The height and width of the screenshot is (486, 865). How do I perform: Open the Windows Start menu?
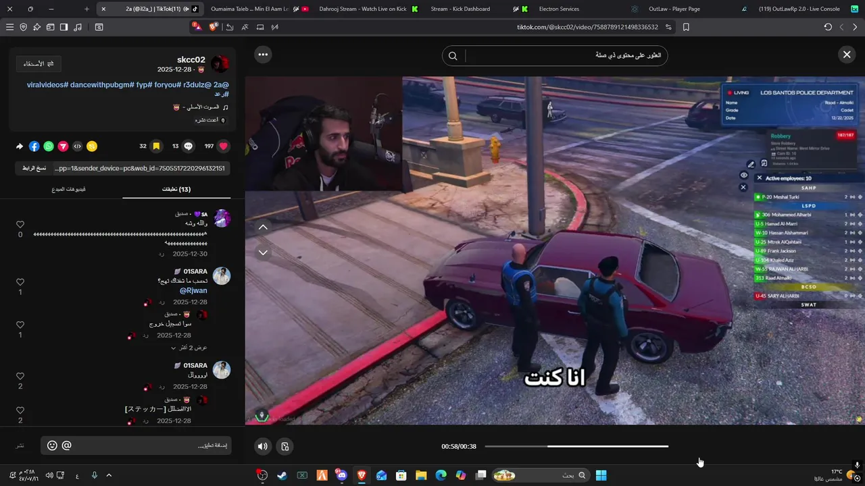coord(601,475)
